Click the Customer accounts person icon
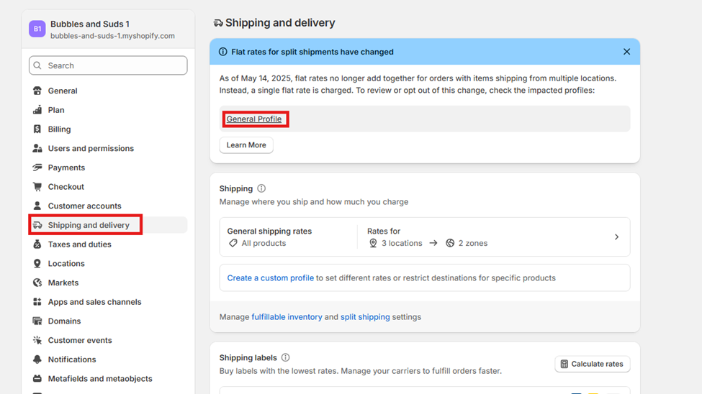This screenshot has width=702, height=394. [x=37, y=206]
